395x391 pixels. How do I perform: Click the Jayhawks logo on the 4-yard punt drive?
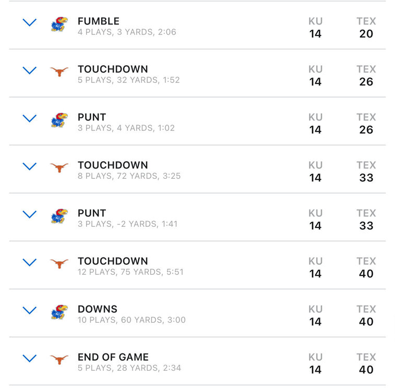(x=59, y=120)
